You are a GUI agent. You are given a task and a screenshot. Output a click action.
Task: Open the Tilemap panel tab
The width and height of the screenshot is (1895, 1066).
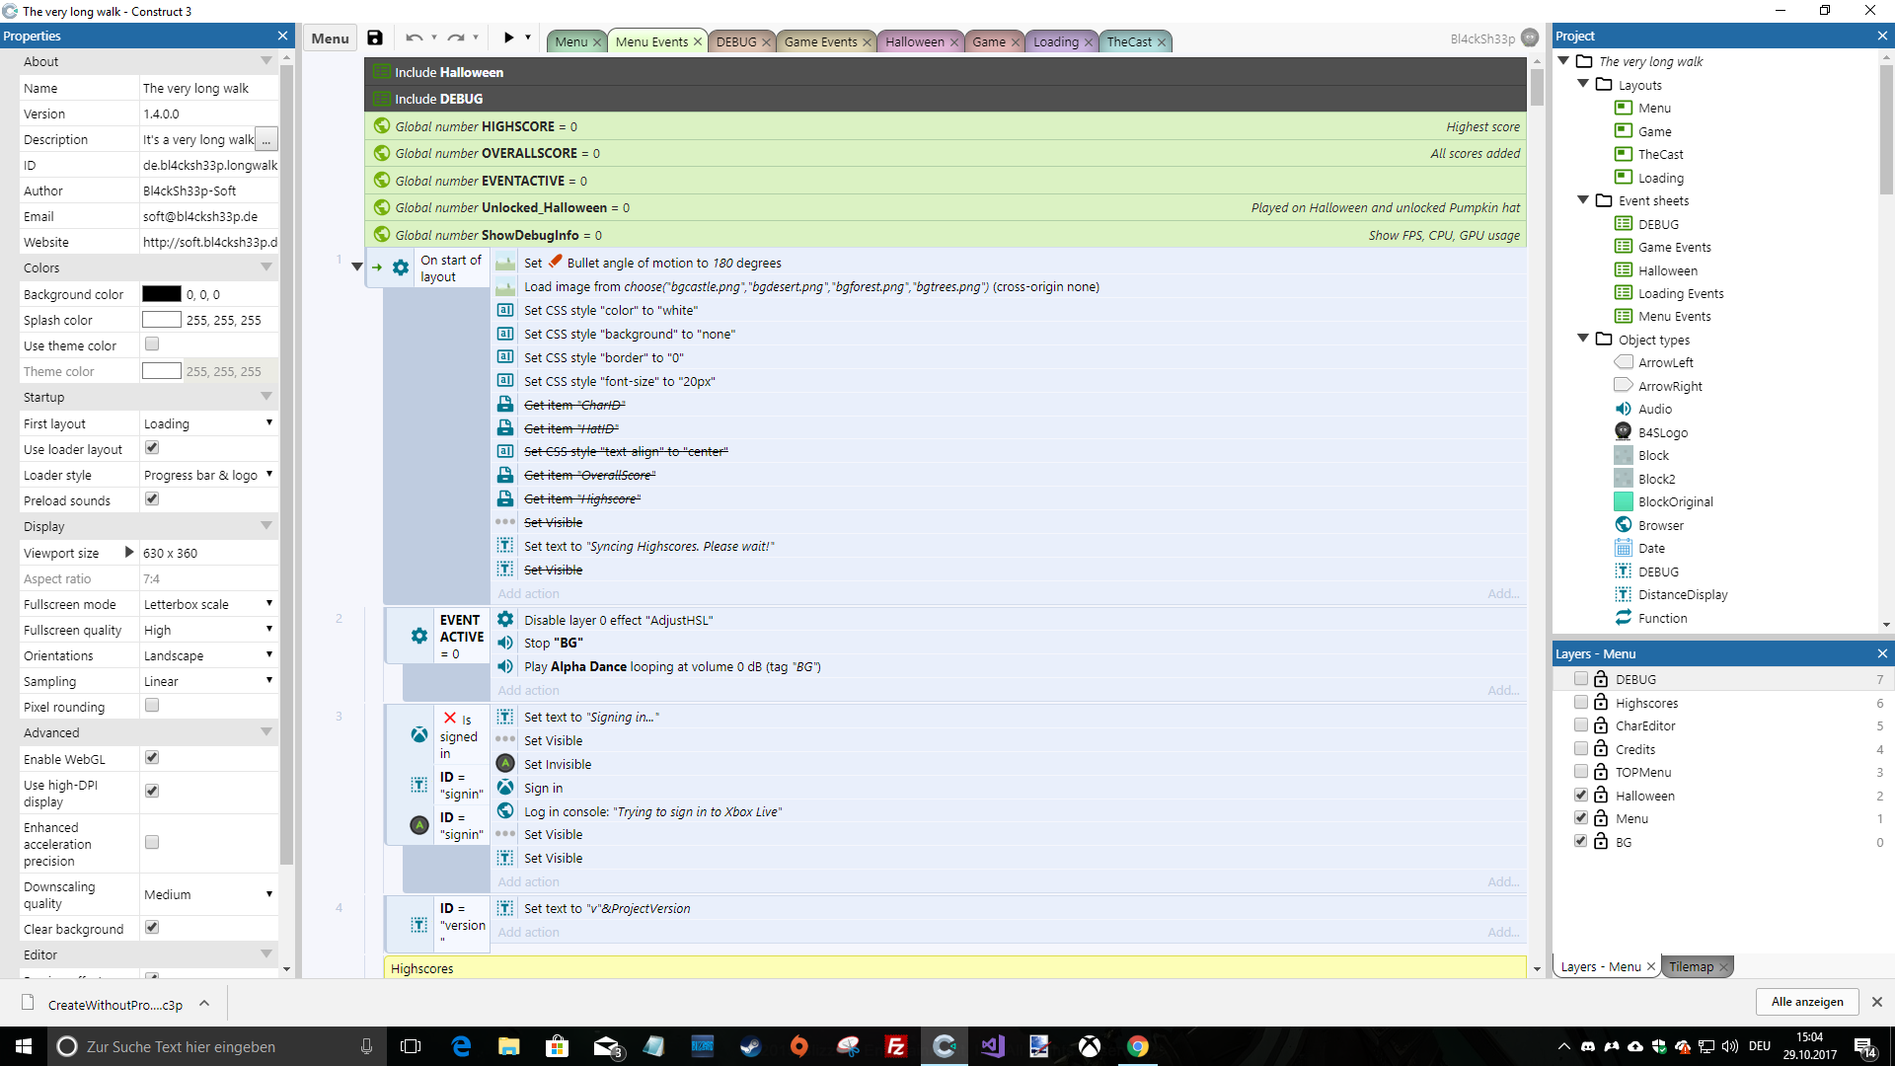[x=1691, y=966]
